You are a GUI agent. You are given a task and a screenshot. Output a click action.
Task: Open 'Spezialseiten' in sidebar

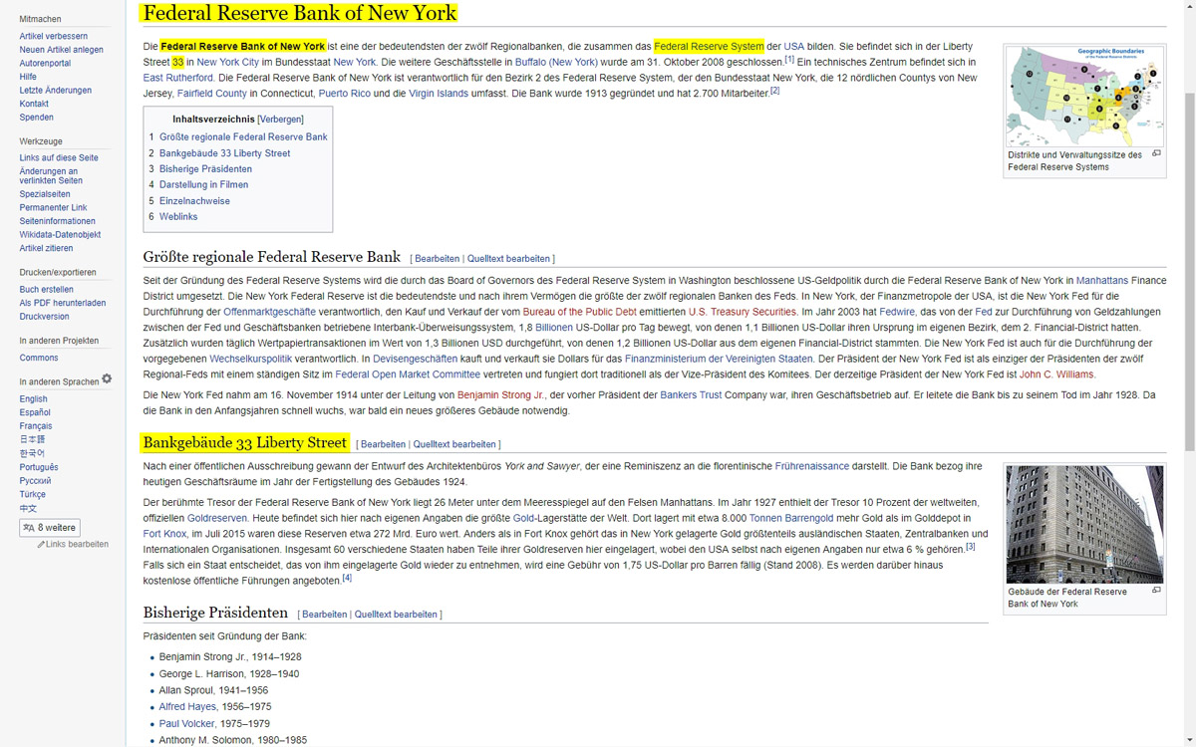45,194
